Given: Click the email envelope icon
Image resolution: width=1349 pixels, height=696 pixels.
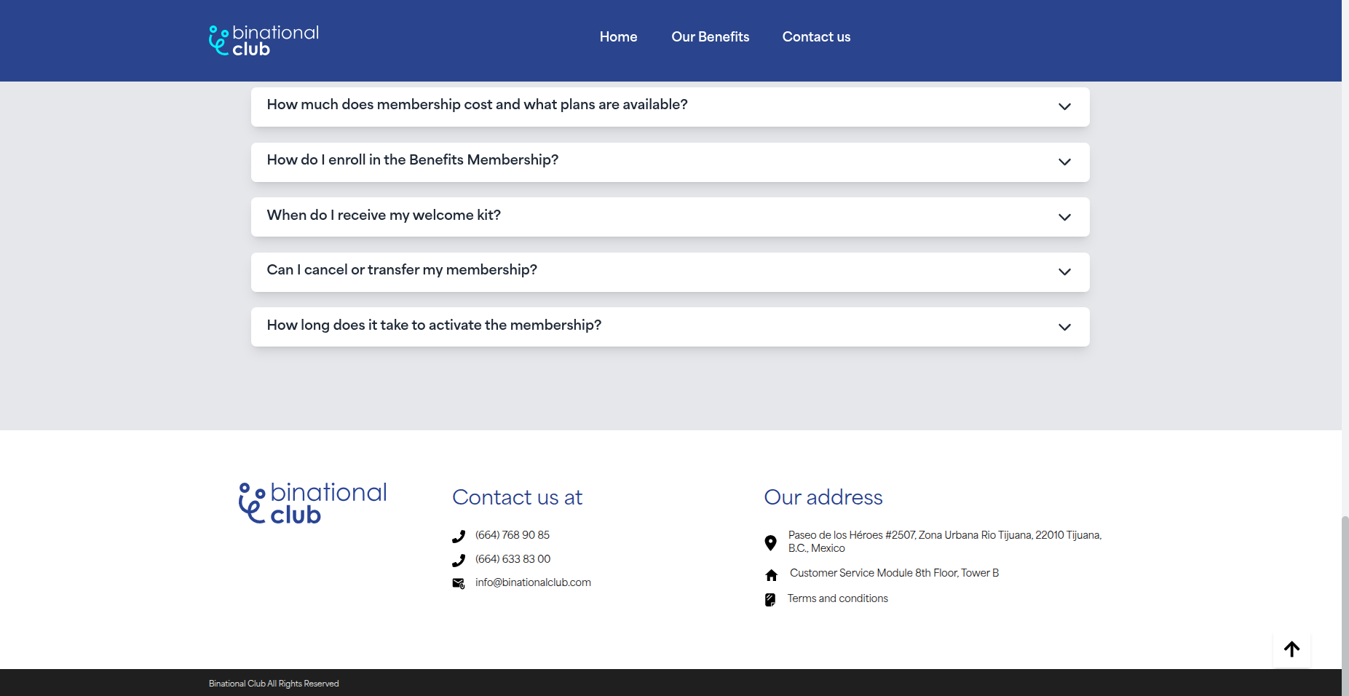Looking at the screenshot, I should tap(459, 583).
